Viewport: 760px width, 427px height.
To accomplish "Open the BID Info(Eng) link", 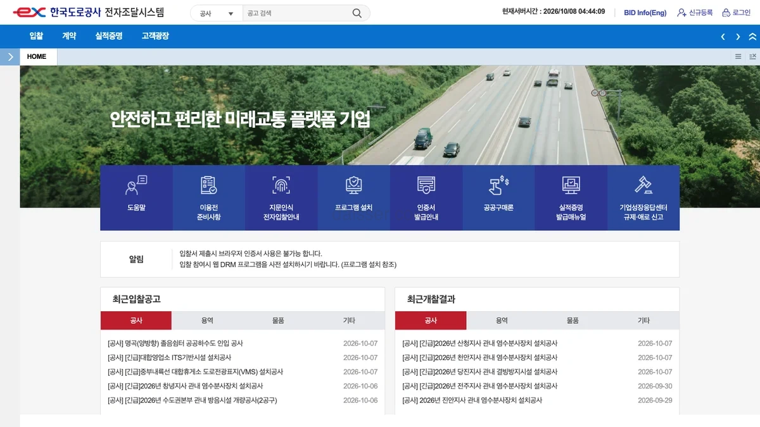I will pyautogui.click(x=645, y=13).
